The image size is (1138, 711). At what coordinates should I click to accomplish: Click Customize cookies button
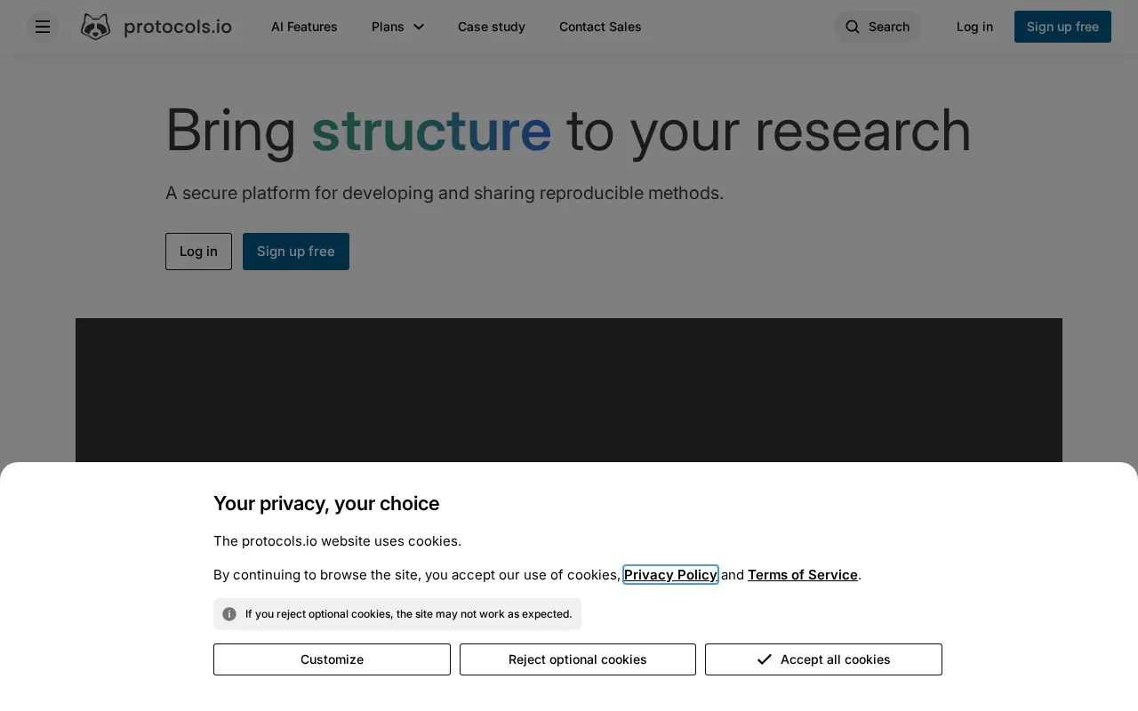332,659
